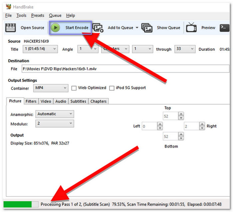Click the Open Source clapperboard icon
The width and height of the screenshot is (233, 212).
tap(10, 28)
